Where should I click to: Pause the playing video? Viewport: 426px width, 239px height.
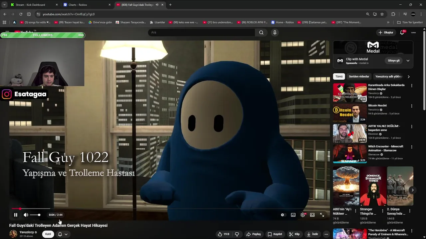16,215
